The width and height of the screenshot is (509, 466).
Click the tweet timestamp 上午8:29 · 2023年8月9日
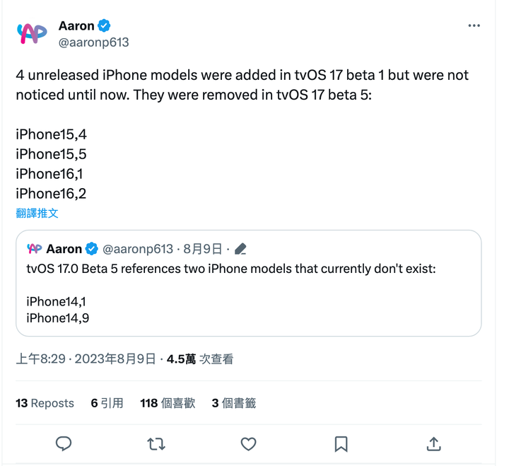pyautogui.click(x=86, y=359)
